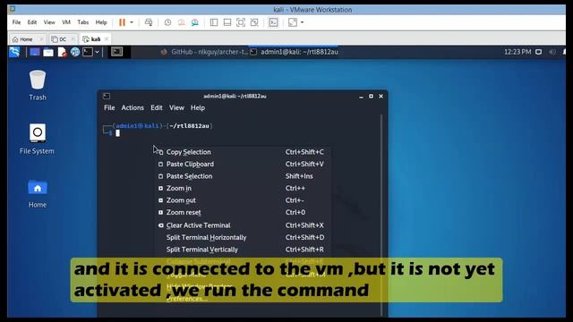Click the terminal prompt path ~/rtl8812au

[189, 126]
